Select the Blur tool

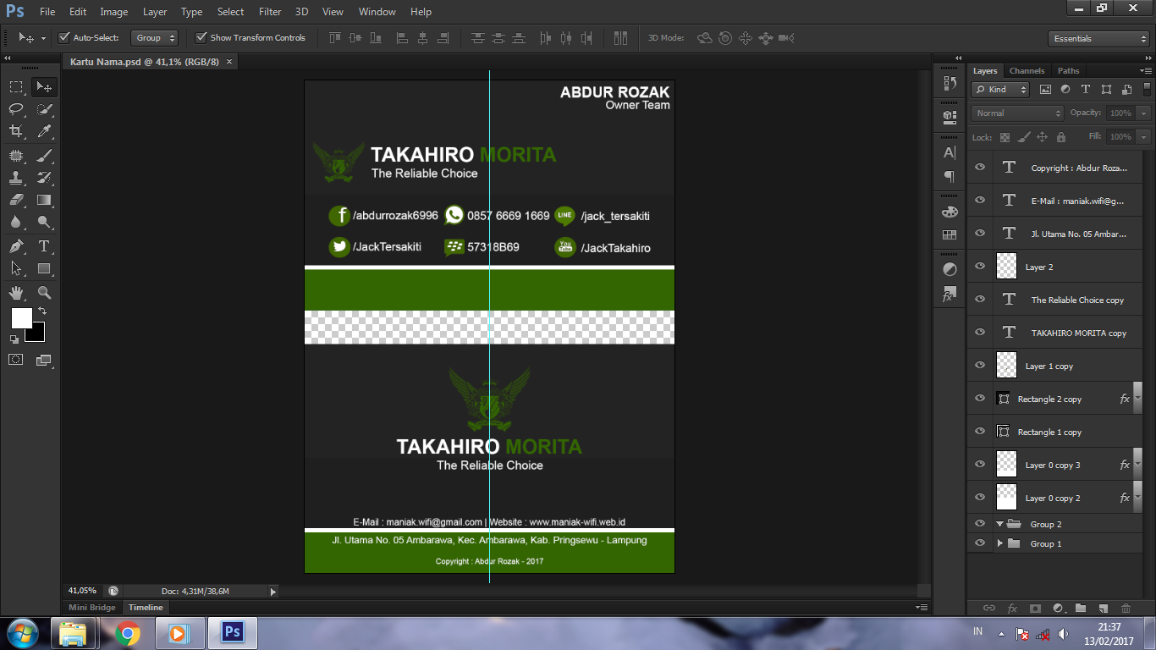coord(16,222)
